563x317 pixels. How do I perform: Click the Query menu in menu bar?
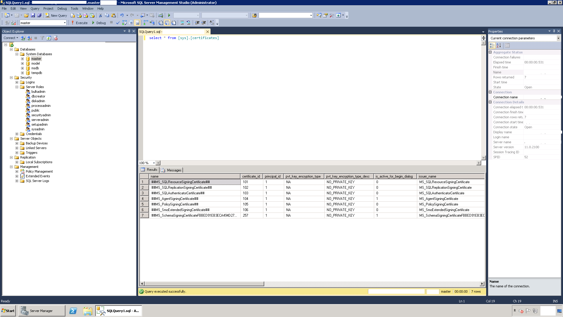coord(35,9)
